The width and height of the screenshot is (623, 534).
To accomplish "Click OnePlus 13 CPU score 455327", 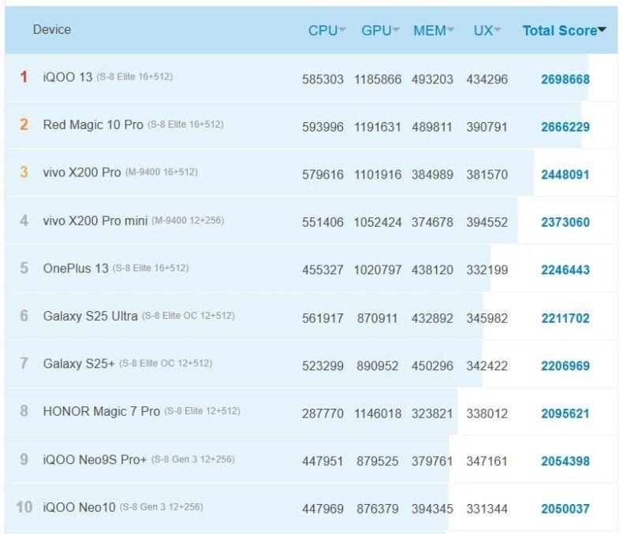I will click(x=323, y=270).
